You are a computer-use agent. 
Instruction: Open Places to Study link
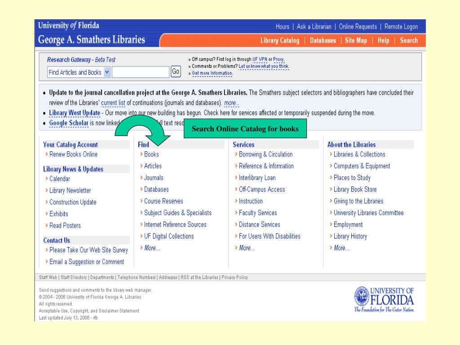click(x=352, y=178)
